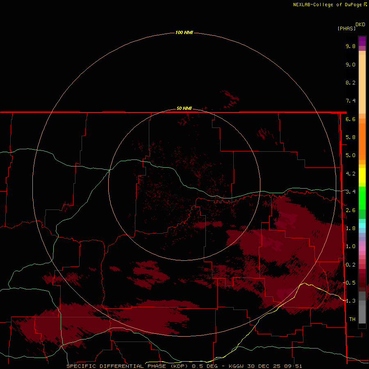
Task: Click the KGGW station identifier in caption
Action: pos(236,366)
